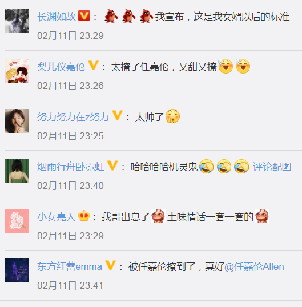
Task: Click the 小女嘉人 username
Action: tap(57, 217)
